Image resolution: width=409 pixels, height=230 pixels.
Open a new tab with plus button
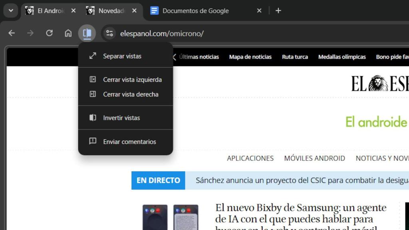(278, 11)
